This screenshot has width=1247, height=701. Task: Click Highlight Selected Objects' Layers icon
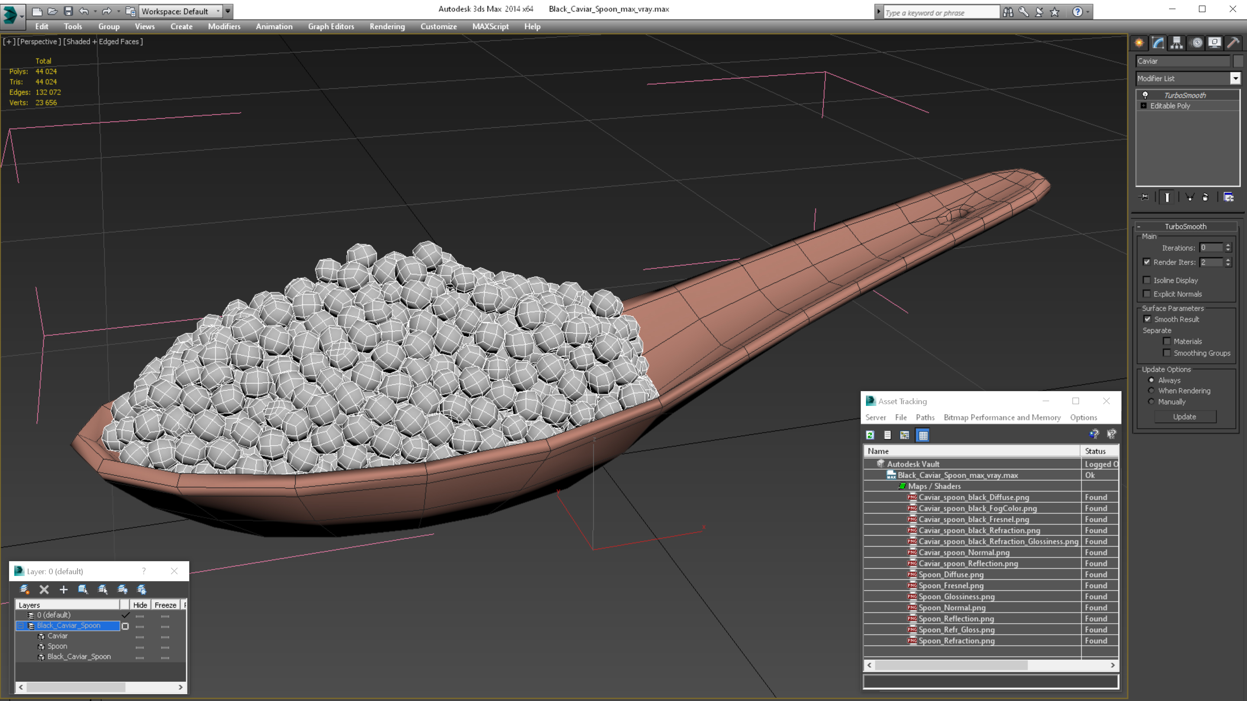[103, 589]
